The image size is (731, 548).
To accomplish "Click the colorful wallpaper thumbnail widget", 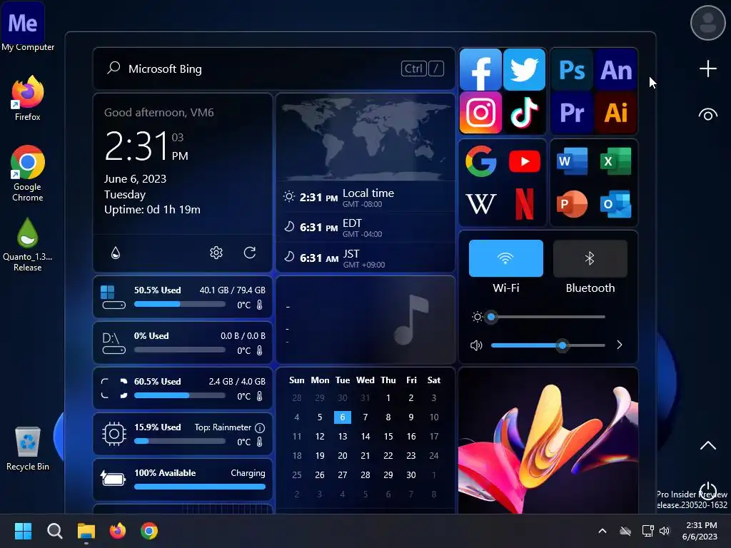I will (548, 440).
